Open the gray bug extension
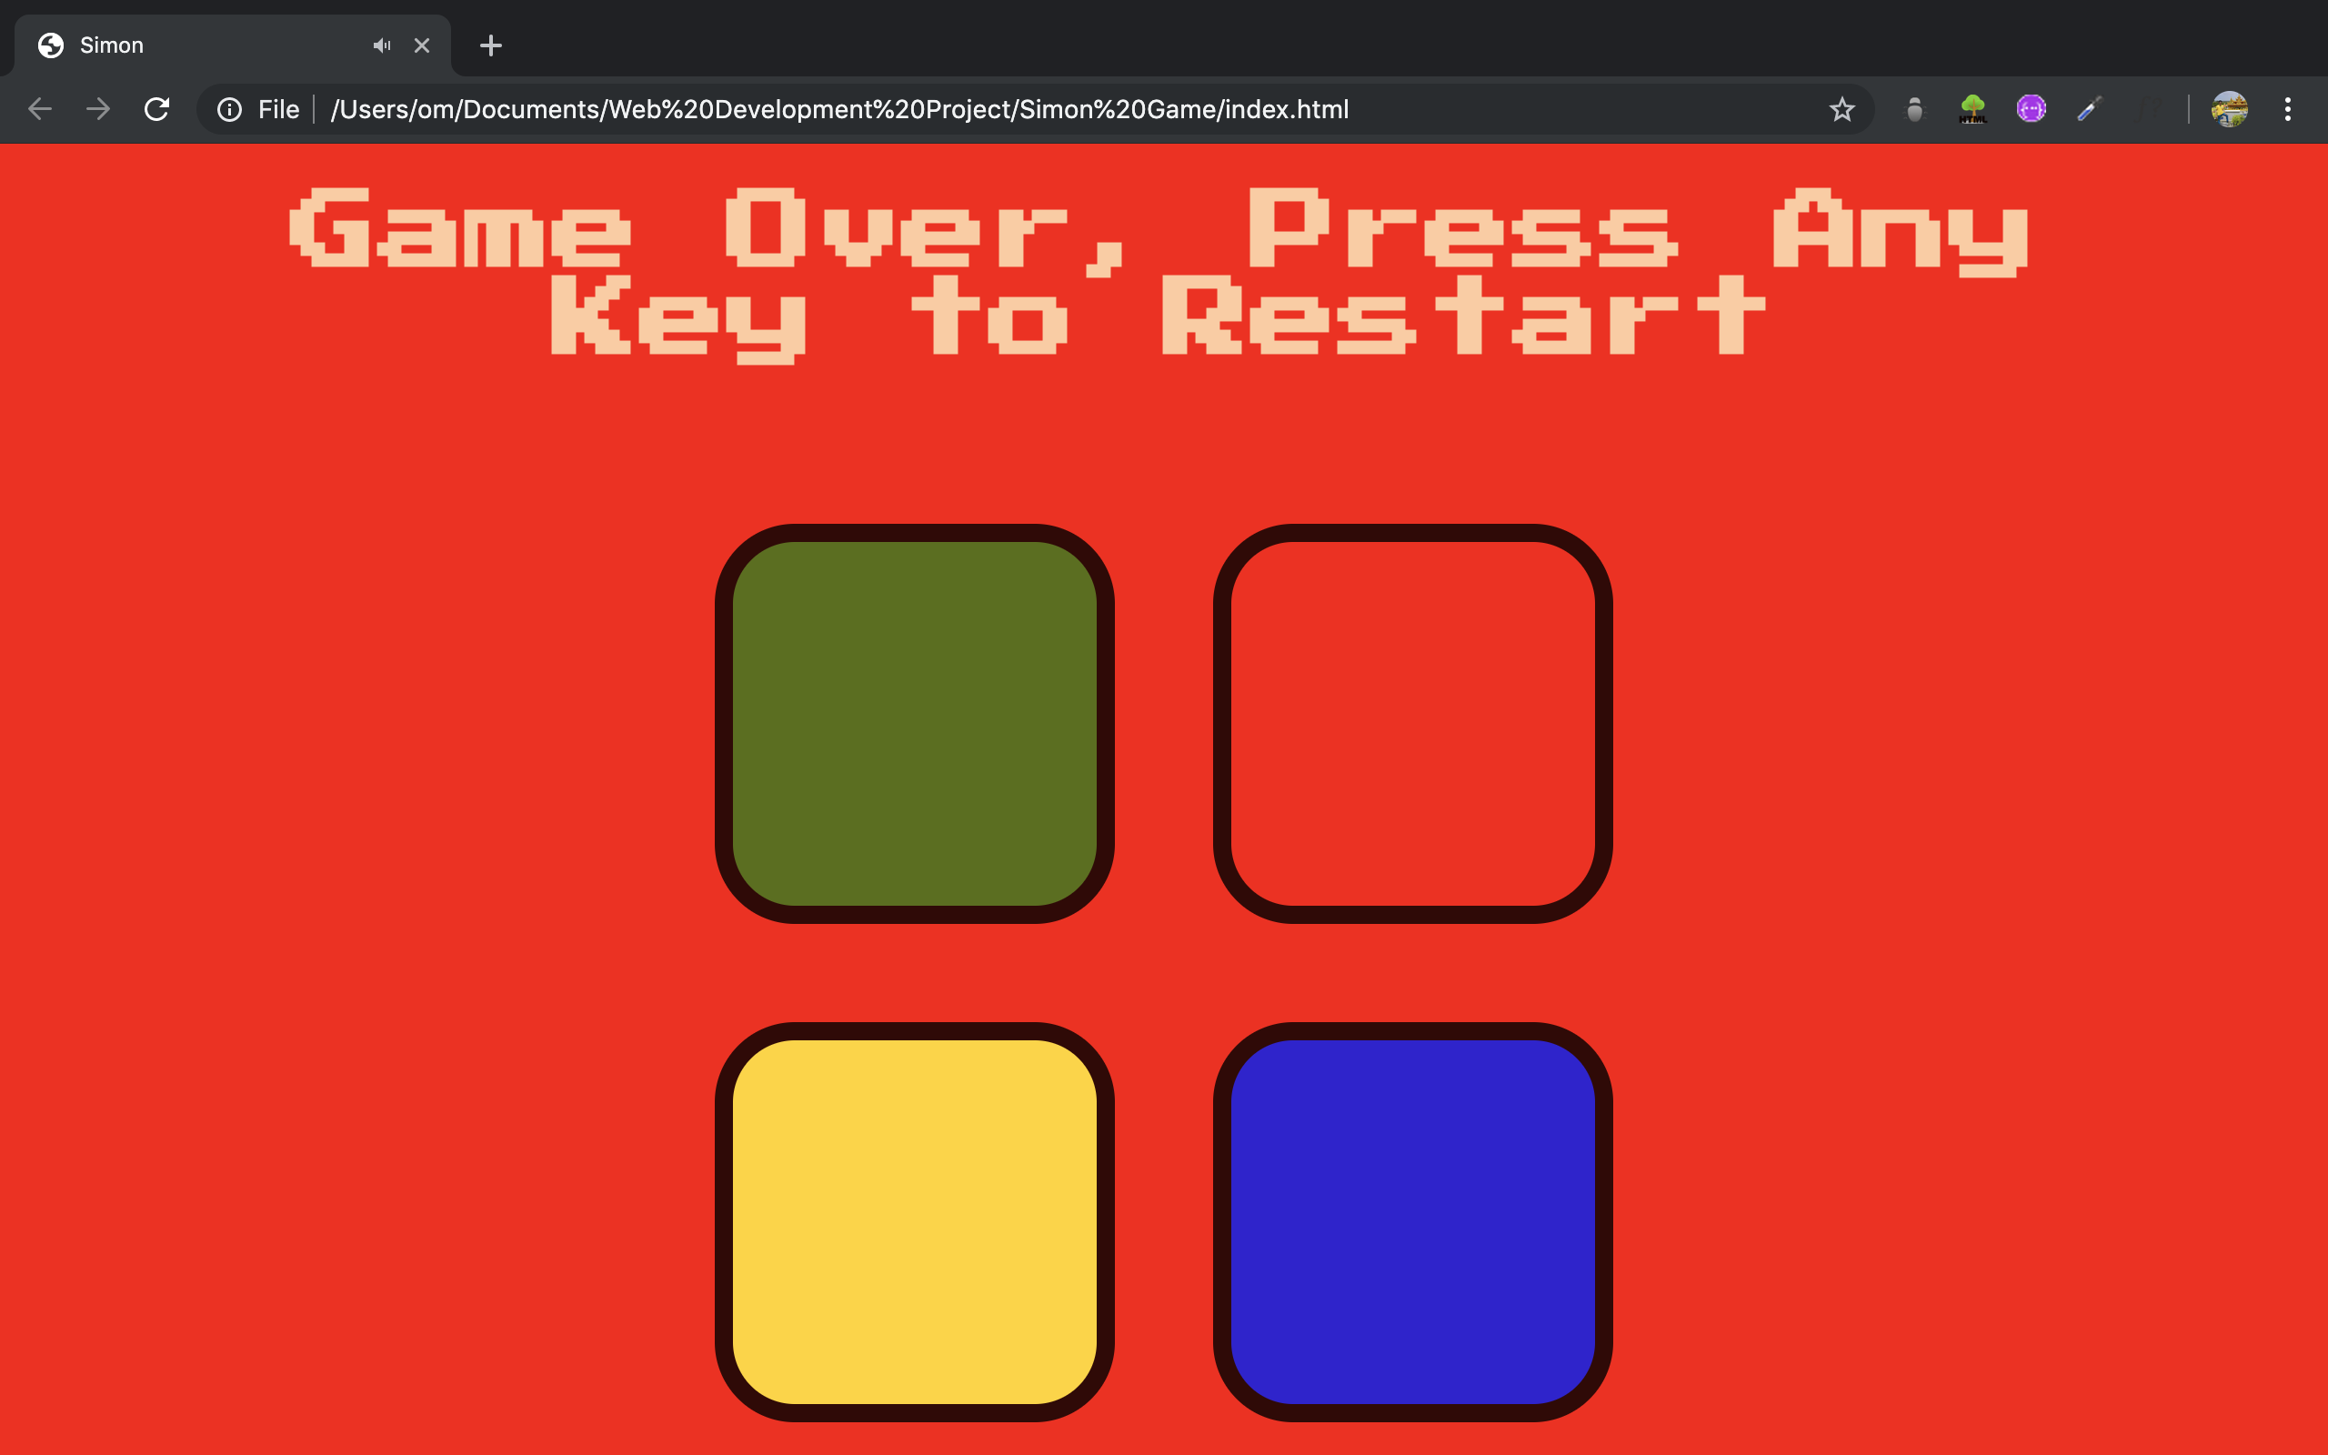 pyautogui.click(x=1914, y=110)
